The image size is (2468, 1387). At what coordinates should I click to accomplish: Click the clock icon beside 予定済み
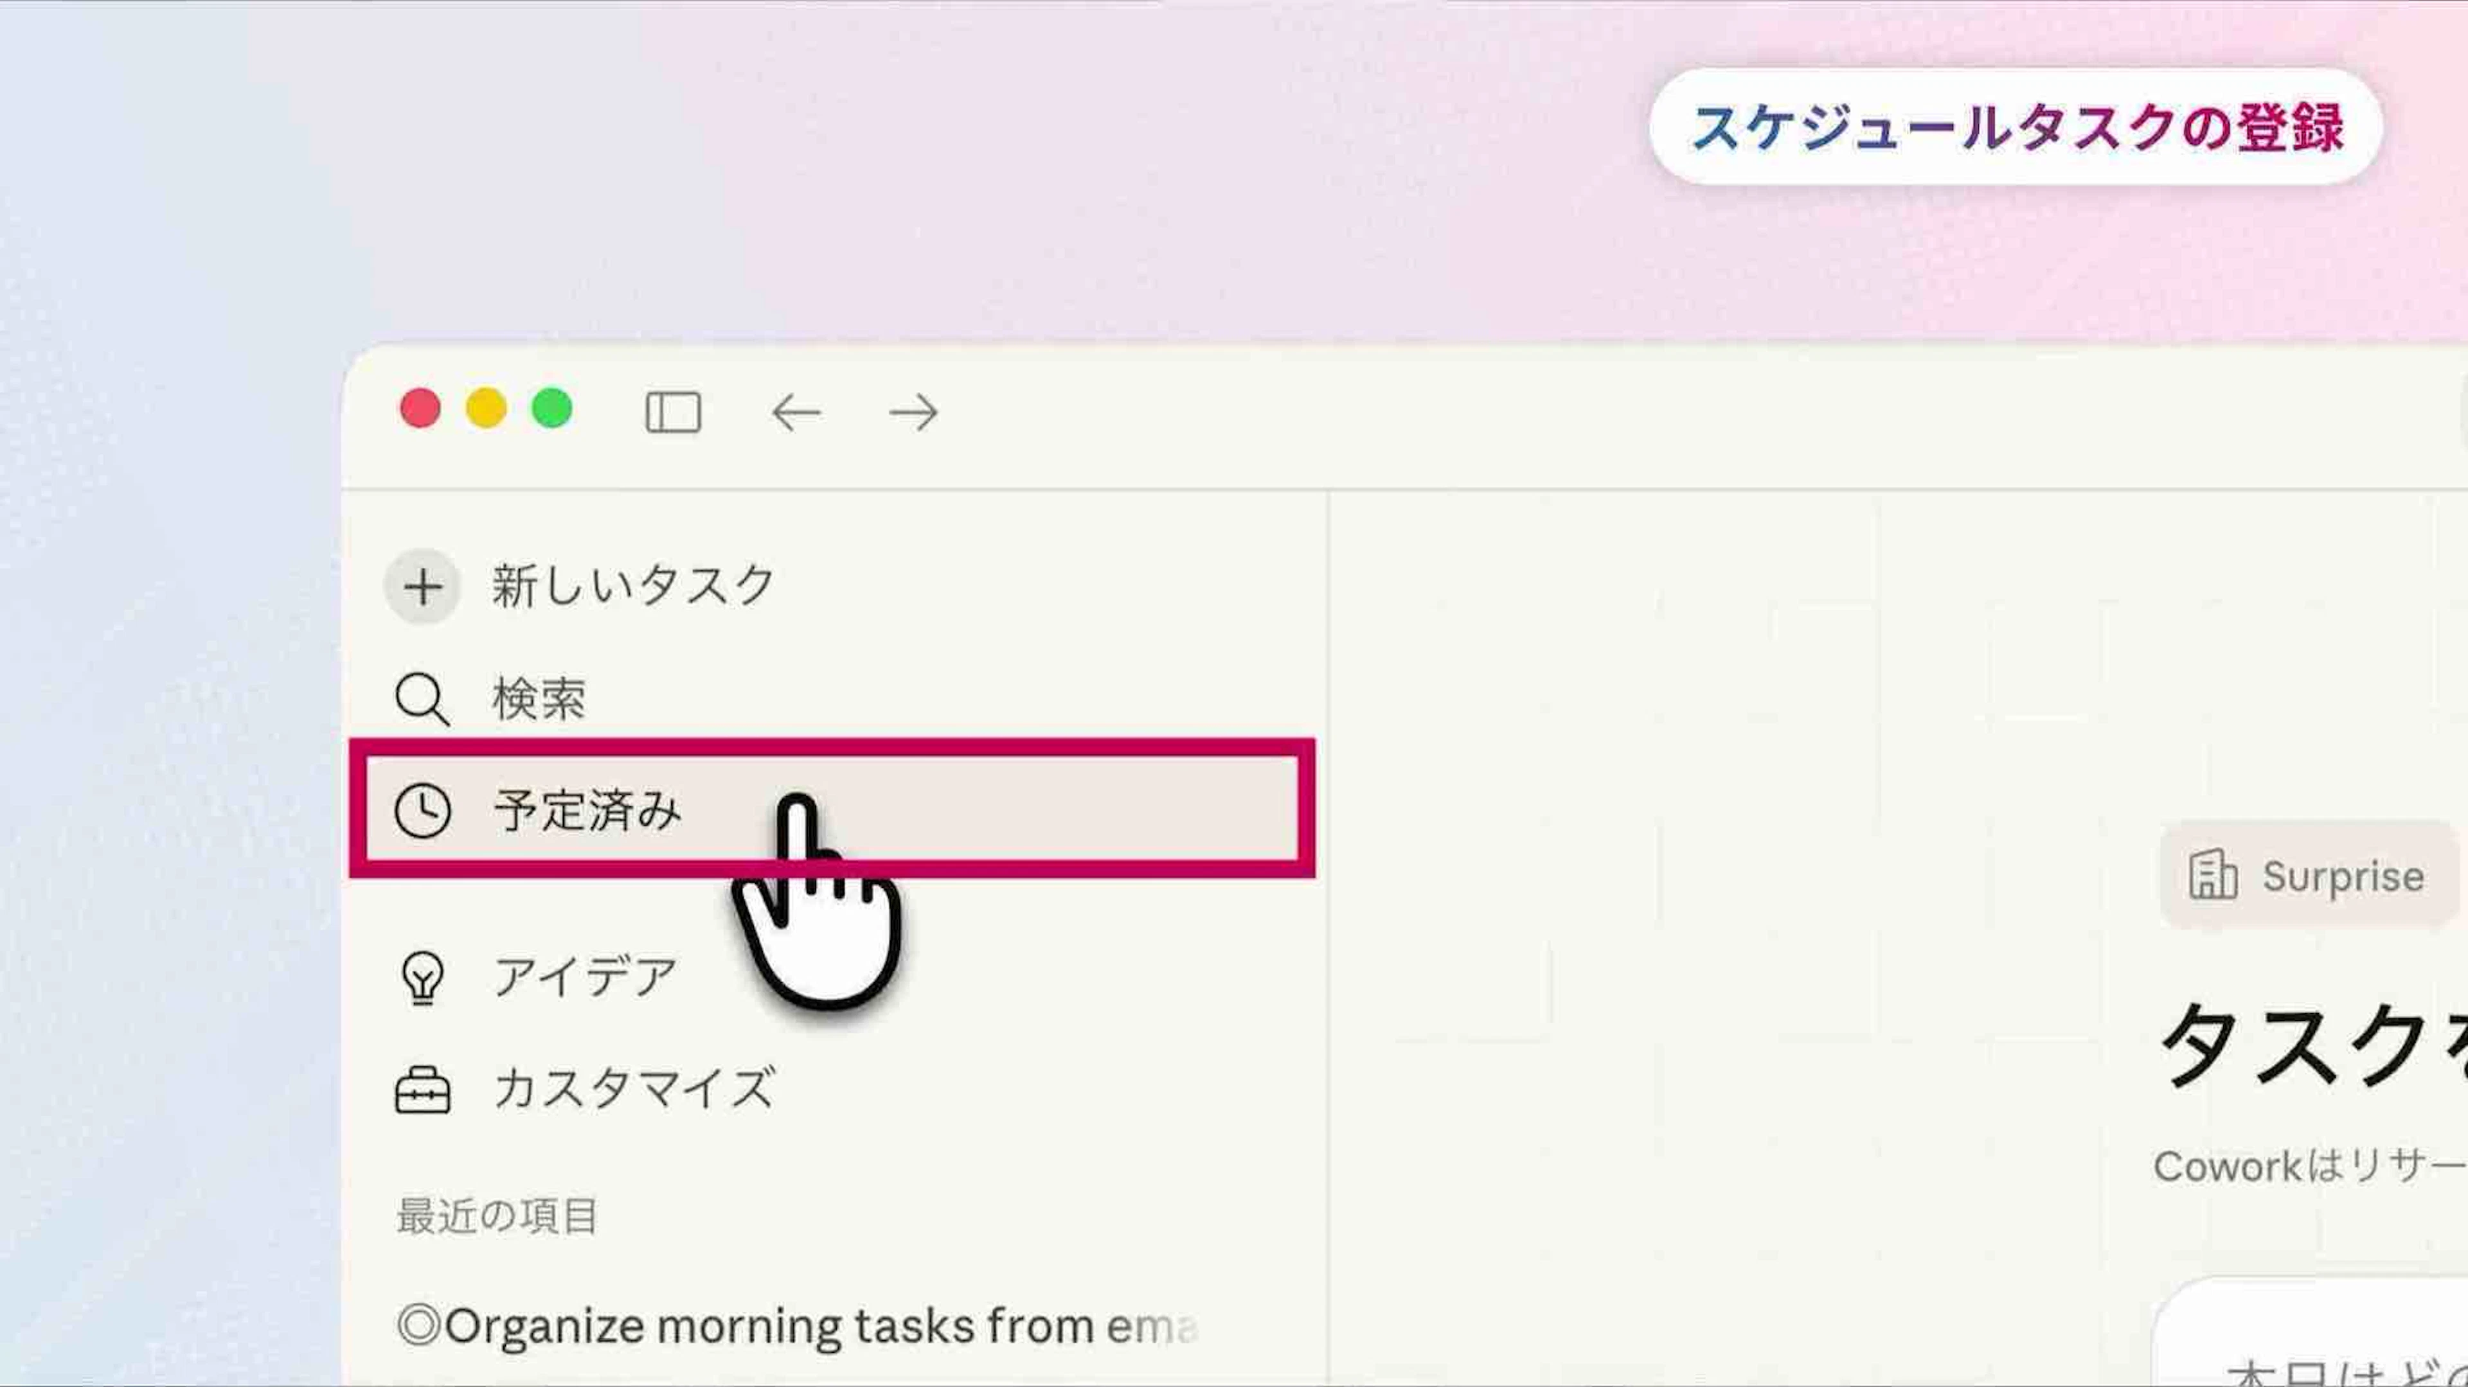(422, 811)
